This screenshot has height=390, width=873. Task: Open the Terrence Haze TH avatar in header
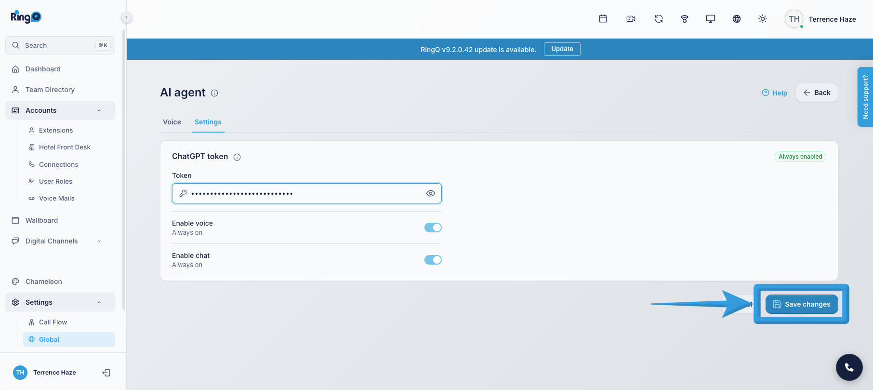tap(794, 19)
